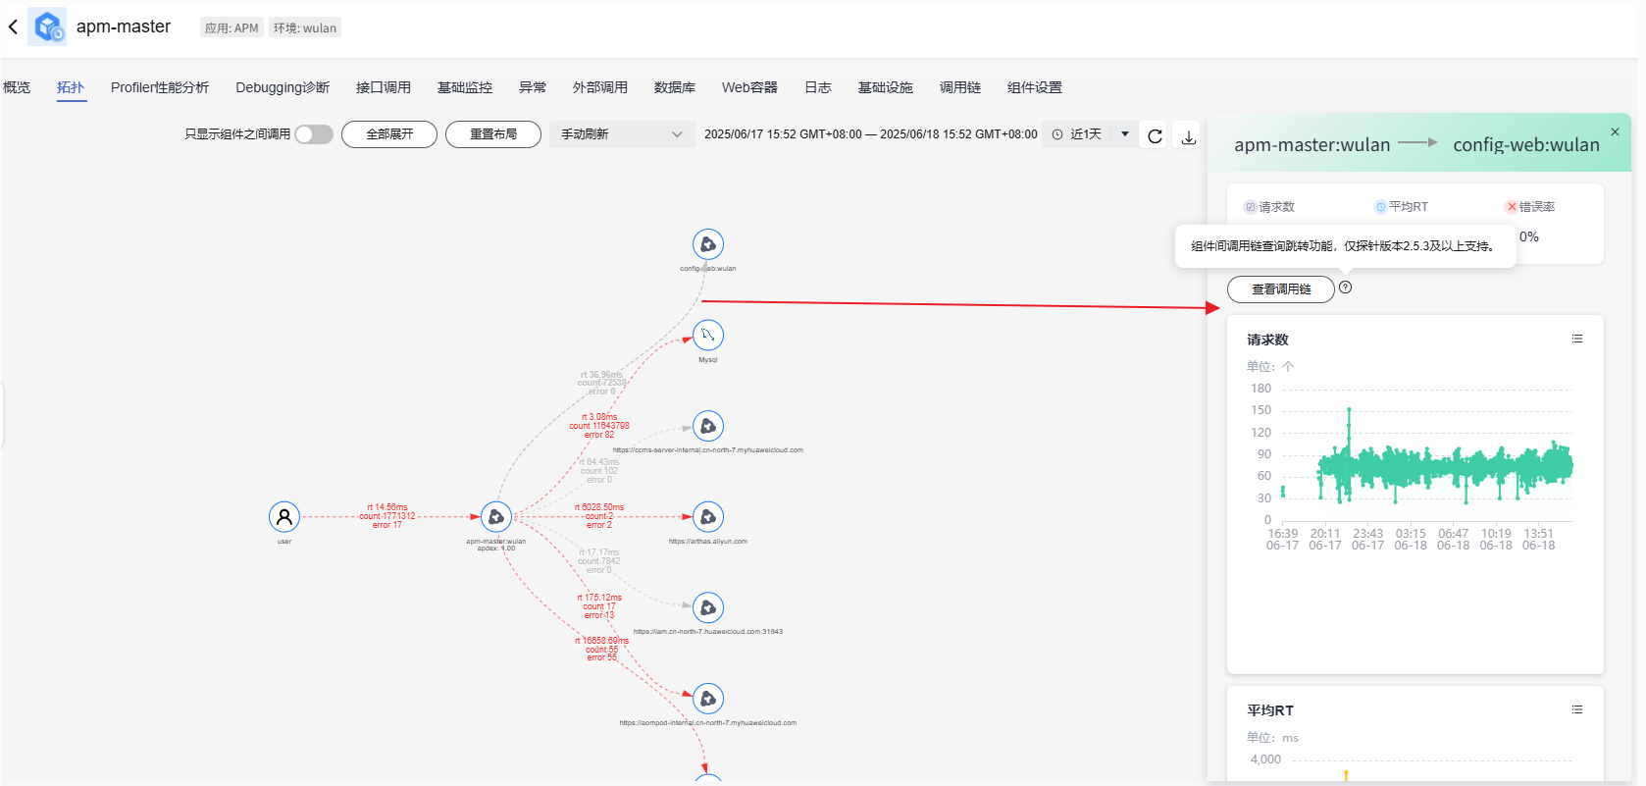
Task: Open the Debugging诊断 tab
Action: [283, 87]
